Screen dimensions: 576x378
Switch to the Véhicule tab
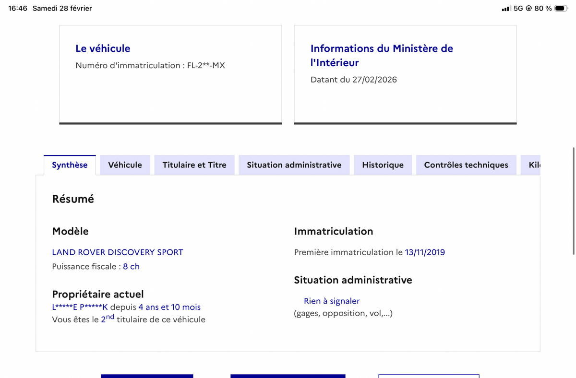click(x=125, y=165)
